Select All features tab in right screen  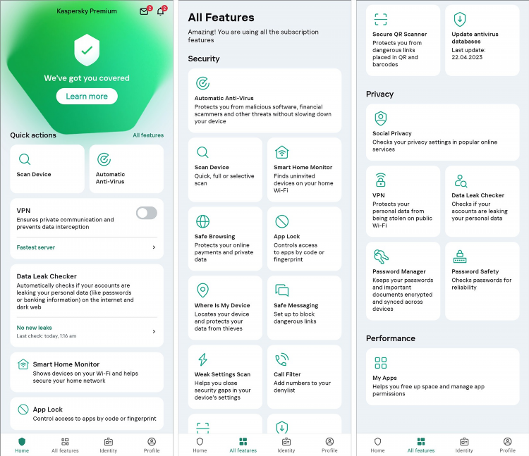420,445
